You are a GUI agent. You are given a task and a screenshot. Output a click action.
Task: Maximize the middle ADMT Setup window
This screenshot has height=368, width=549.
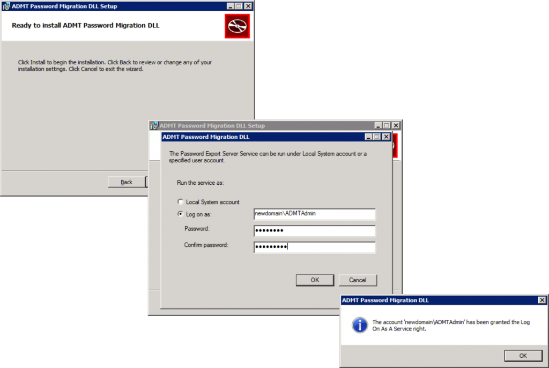387,125
